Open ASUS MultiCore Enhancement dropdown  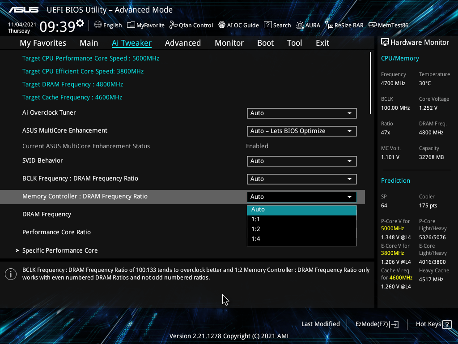pyautogui.click(x=302, y=131)
